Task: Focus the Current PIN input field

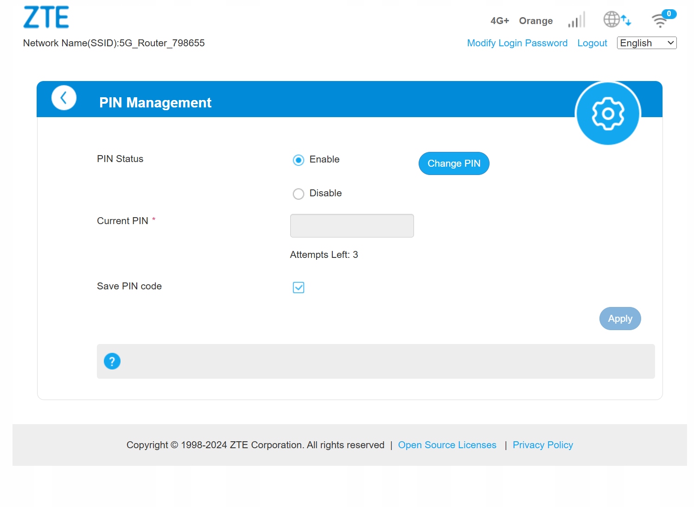Action: pyautogui.click(x=352, y=225)
